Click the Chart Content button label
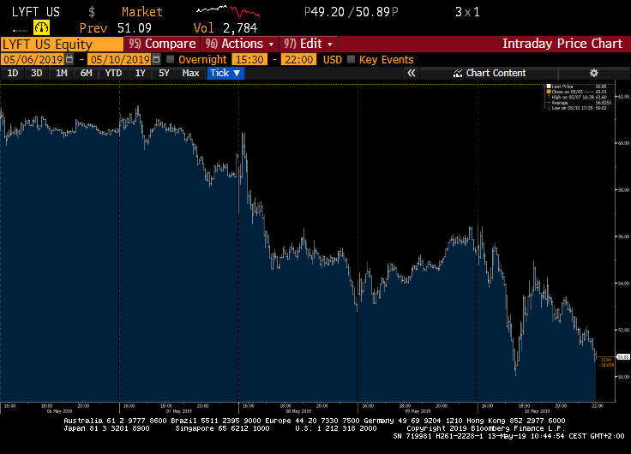The image size is (631, 454). tap(496, 73)
